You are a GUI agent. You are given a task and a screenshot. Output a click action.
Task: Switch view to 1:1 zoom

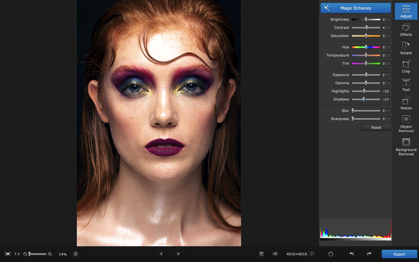pyautogui.click(x=17, y=254)
